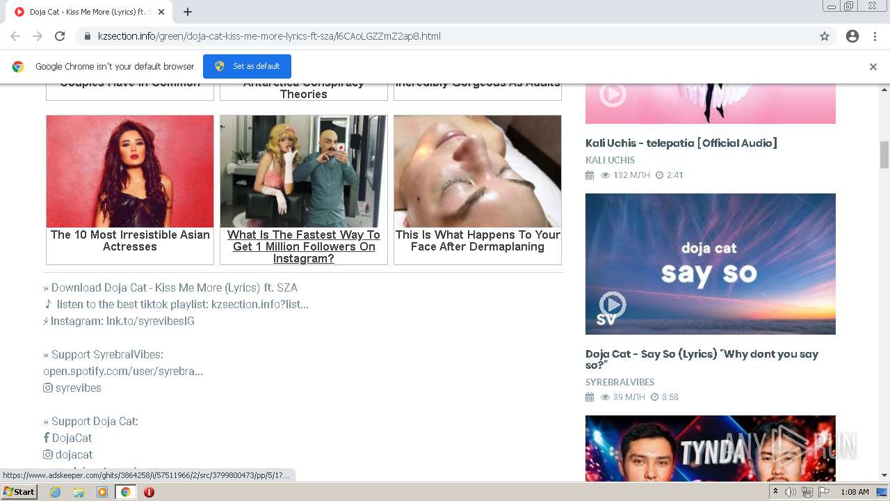Open the KALI UCHIS channel link
890x501 pixels.
(x=610, y=160)
